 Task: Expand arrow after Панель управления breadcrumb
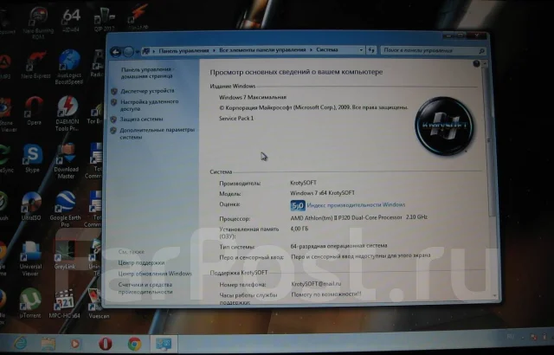click(x=214, y=50)
